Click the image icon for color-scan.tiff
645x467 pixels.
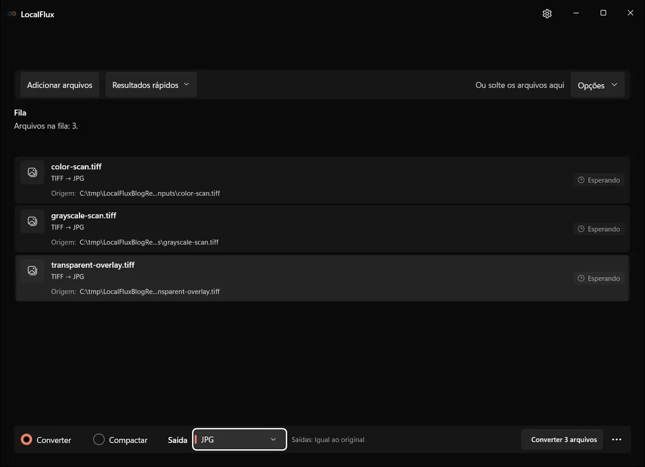coord(32,172)
